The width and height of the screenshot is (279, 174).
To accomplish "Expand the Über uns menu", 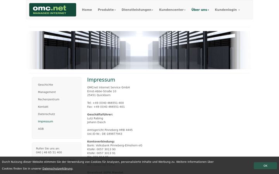I will pos(200,10).
